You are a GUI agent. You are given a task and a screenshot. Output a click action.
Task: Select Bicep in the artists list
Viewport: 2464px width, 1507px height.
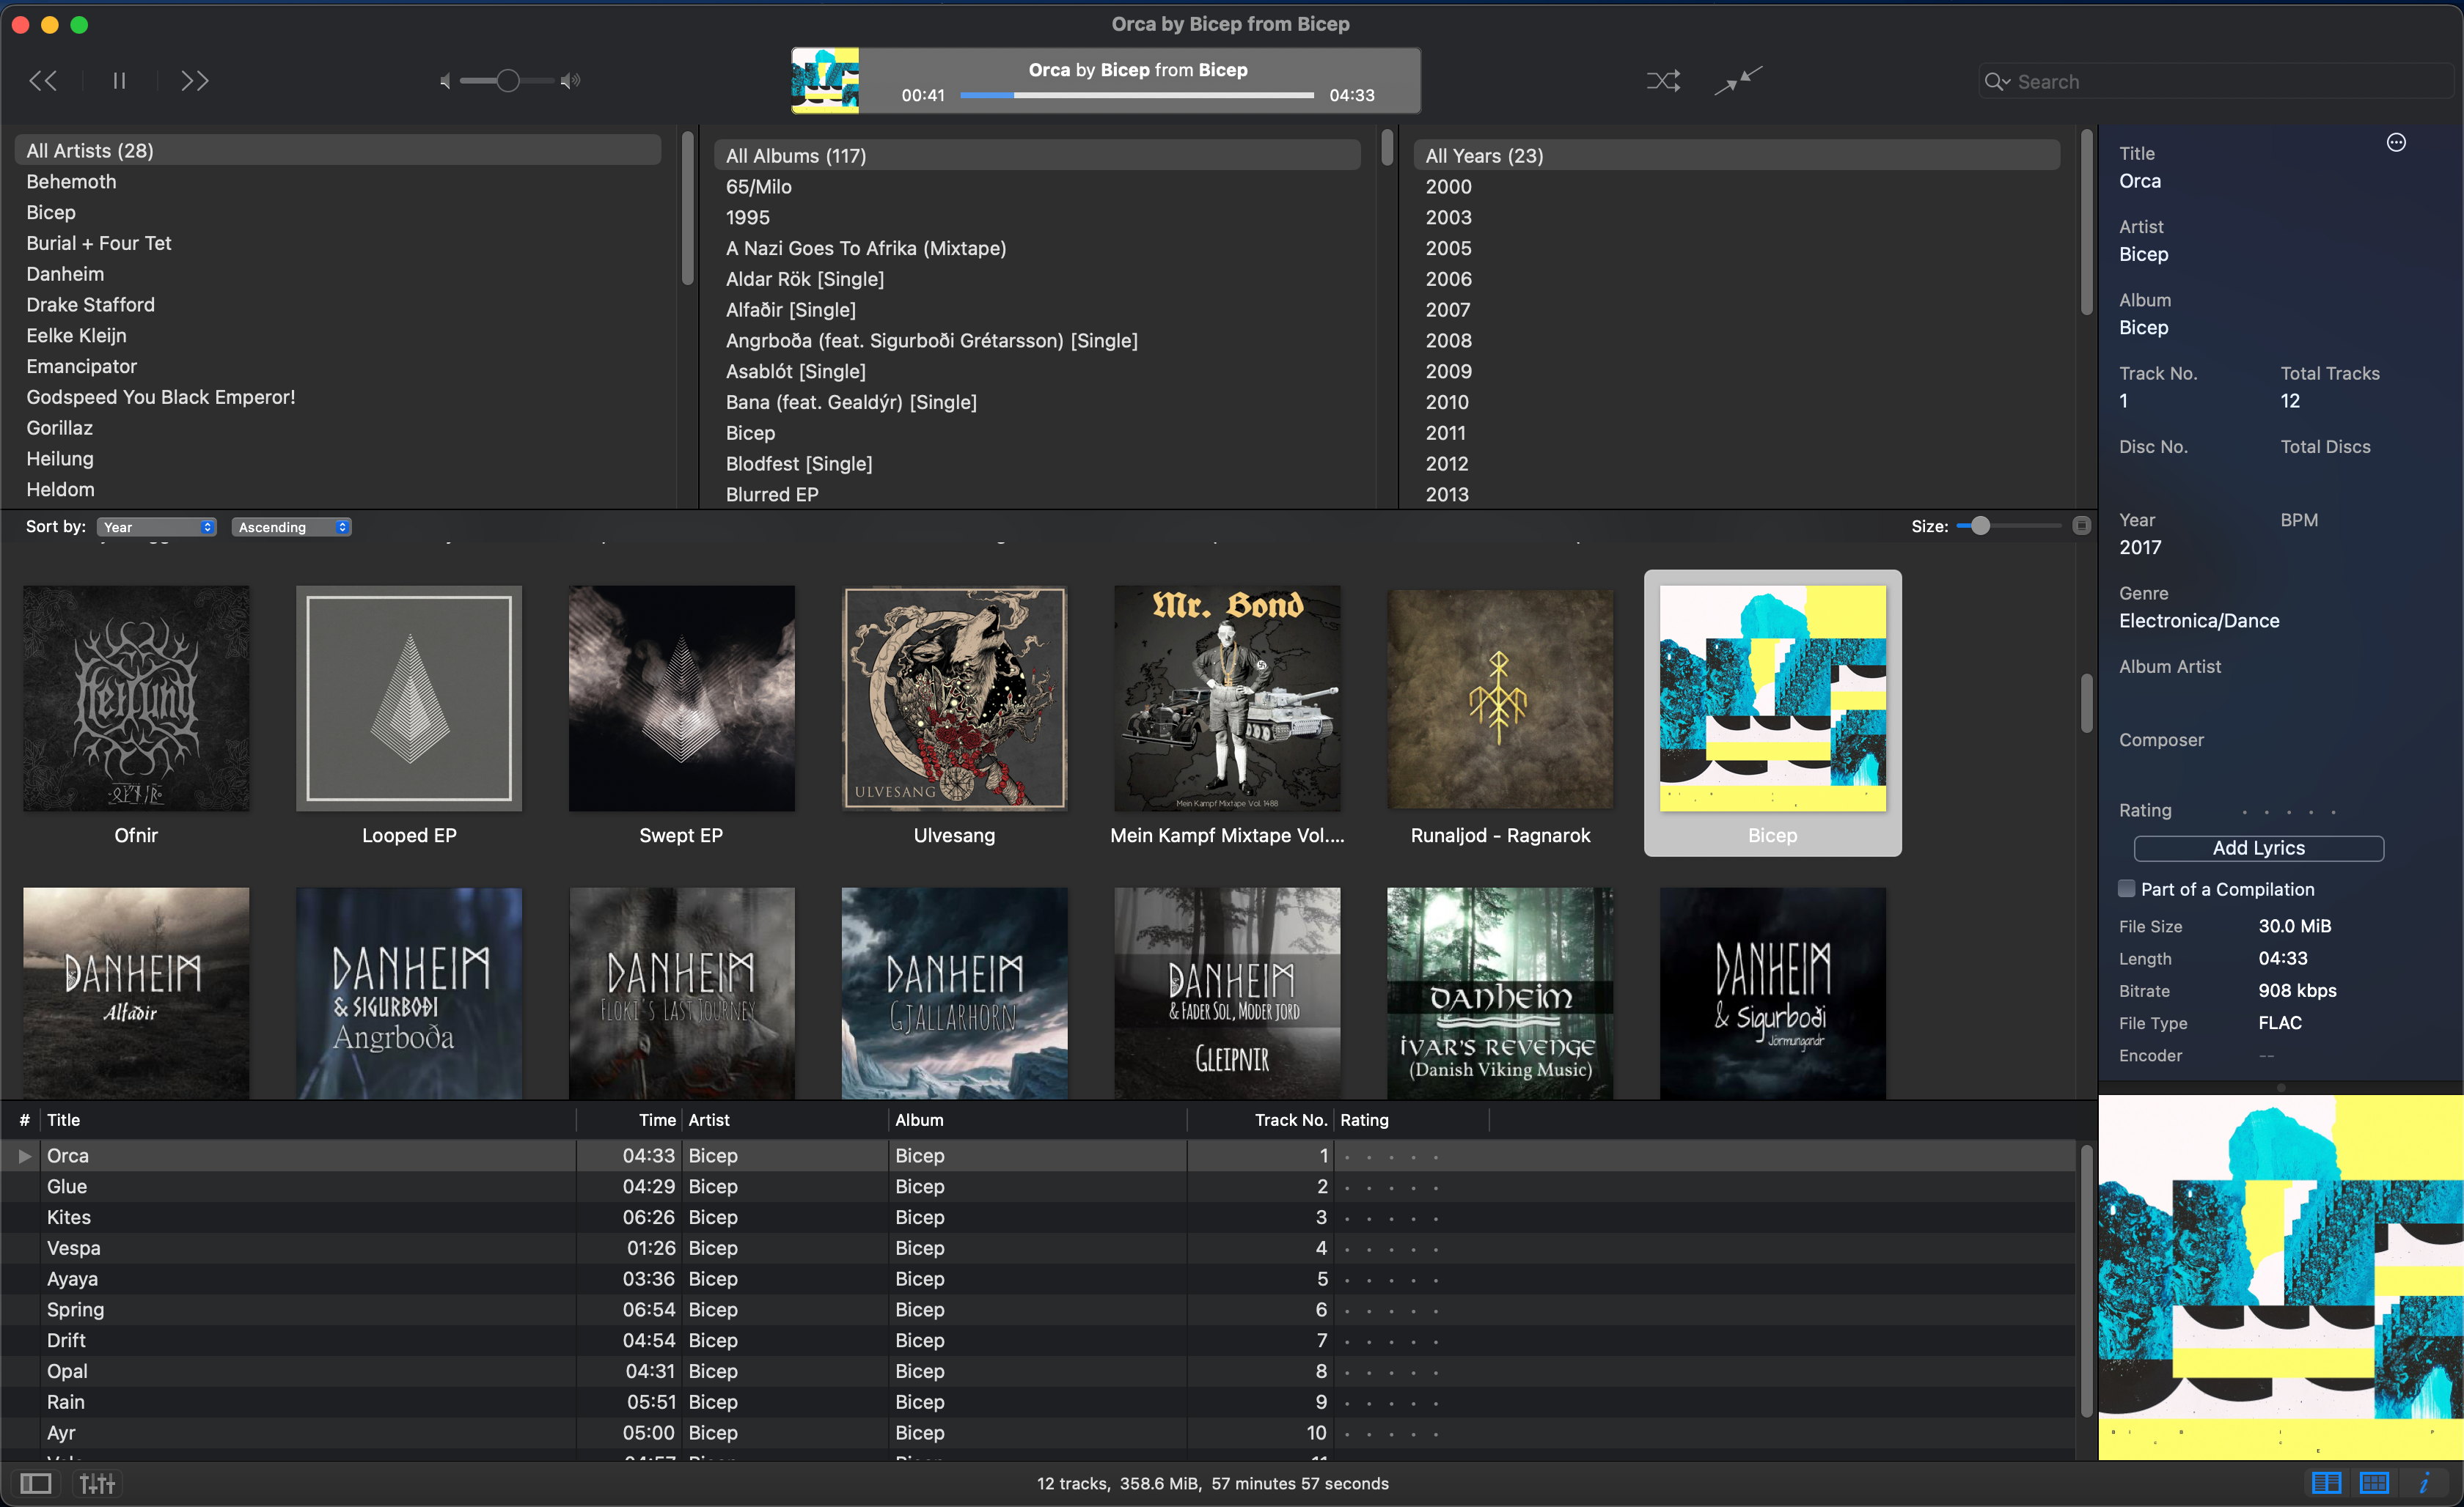(51, 212)
